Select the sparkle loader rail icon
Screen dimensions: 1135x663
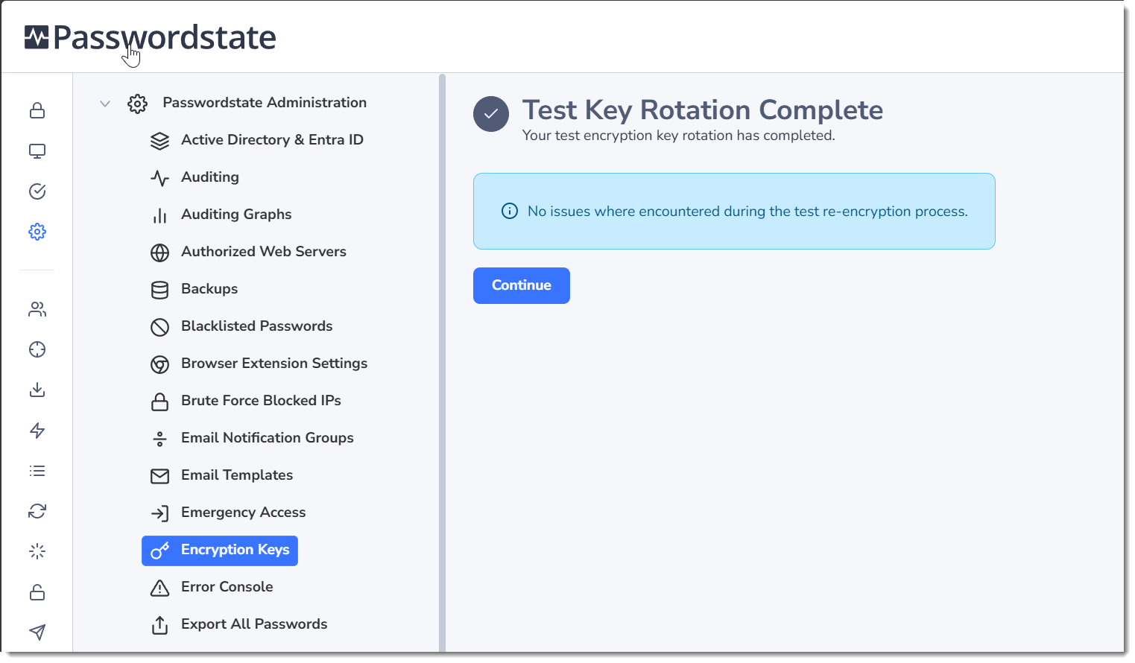coord(37,551)
